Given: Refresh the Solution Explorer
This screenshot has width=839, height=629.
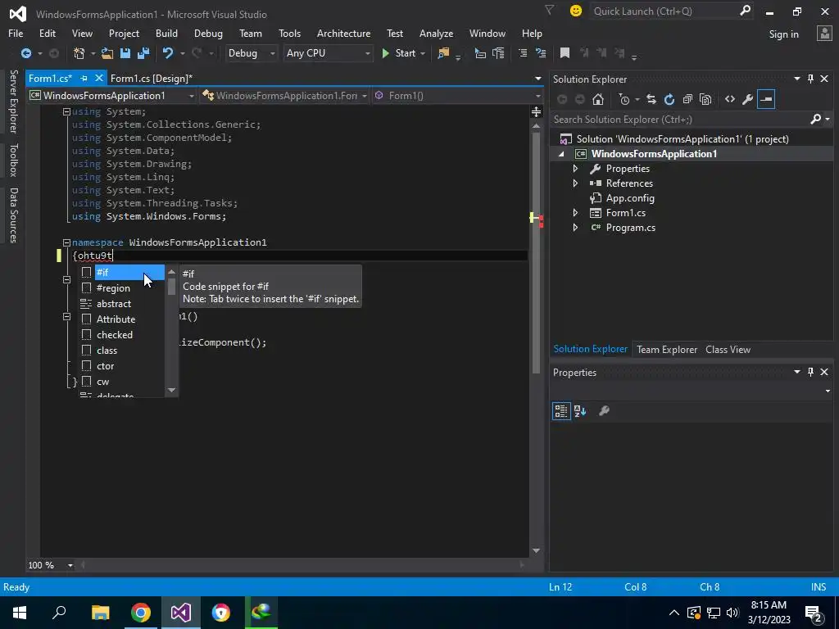Looking at the screenshot, I should point(669,99).
